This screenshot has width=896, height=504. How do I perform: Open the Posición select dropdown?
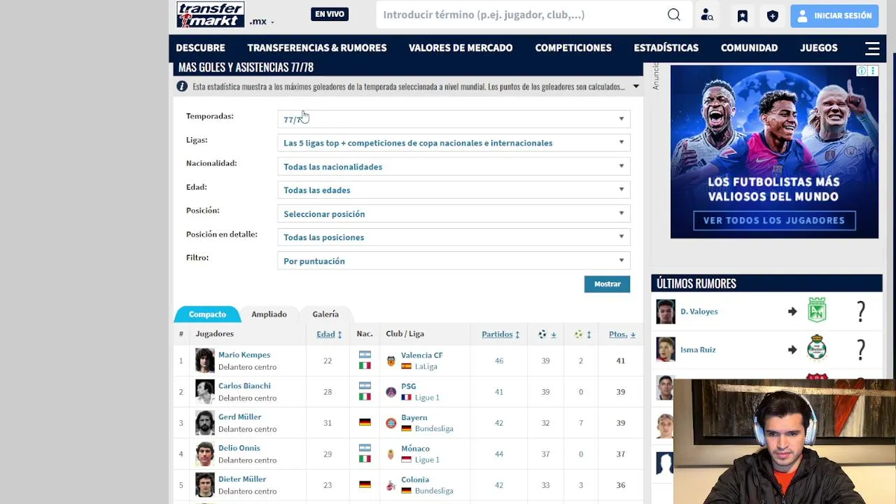point(454,213)
